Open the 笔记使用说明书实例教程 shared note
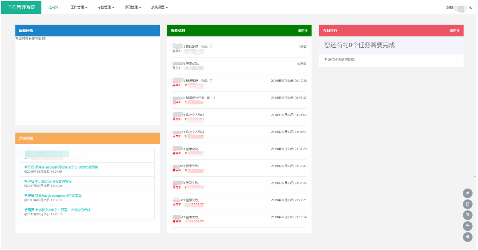Viewport: 478px width, 250px height. tap(48, 181)
